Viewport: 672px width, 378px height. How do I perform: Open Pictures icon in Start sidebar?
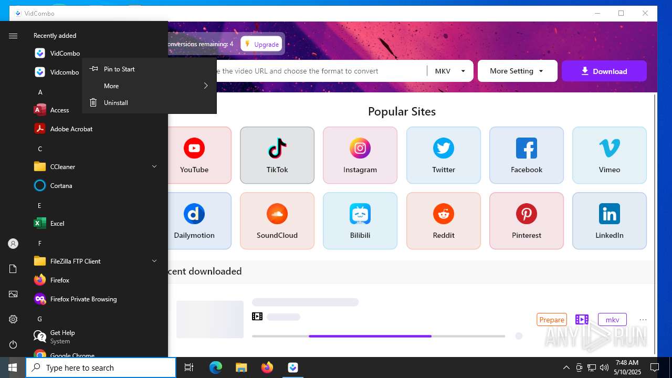coord(13,294)
